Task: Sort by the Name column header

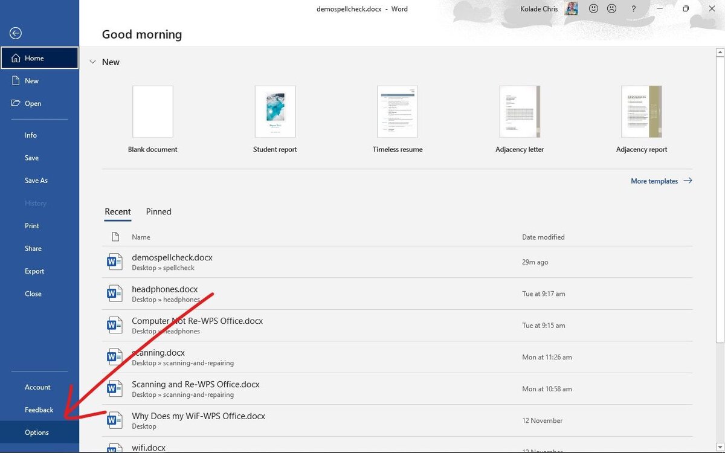Action: (x=141, y=237)
